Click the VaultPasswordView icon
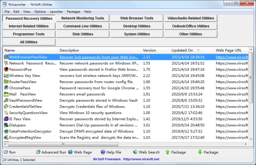256x165 pixels. (6, 100)
